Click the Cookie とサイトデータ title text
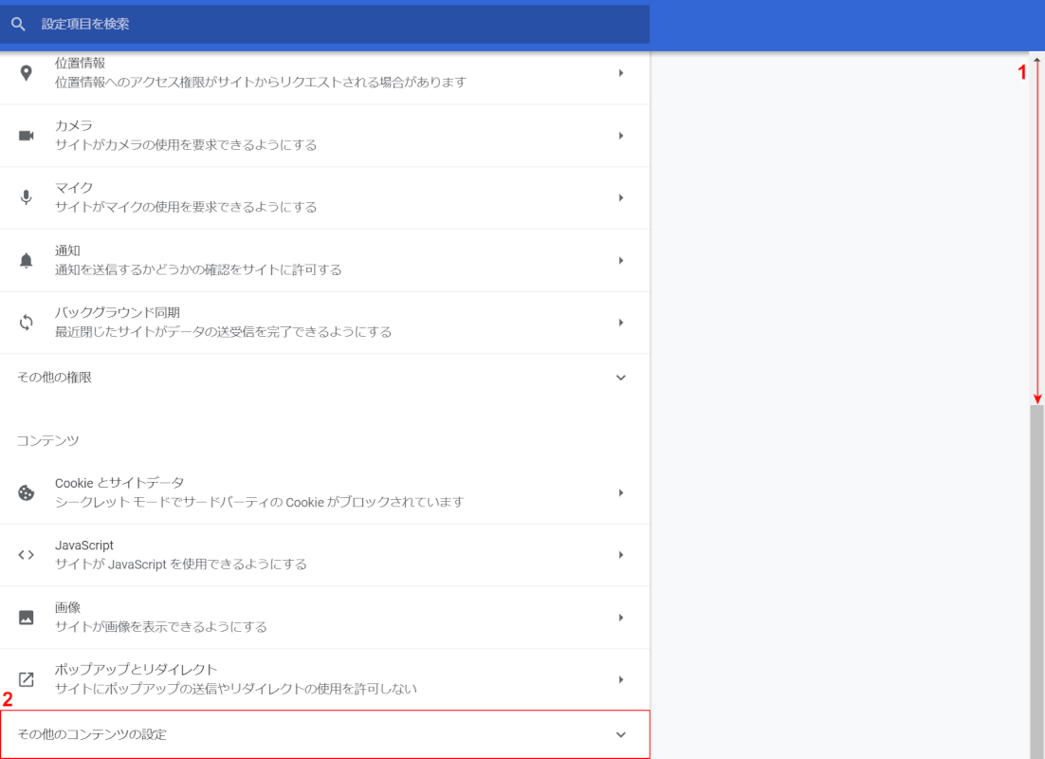The height and width of the screenshot is (759, 1045). coord(119,483)
